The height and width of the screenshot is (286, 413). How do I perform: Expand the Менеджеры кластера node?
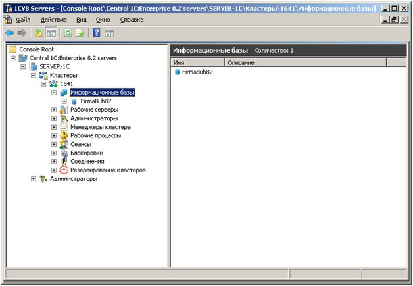pyautogui.click(x=54, y=127)
